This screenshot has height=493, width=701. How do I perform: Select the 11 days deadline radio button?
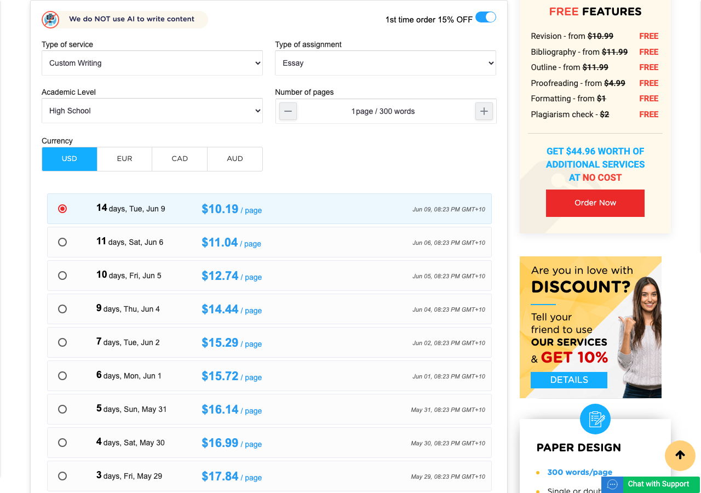click(62, 242)
